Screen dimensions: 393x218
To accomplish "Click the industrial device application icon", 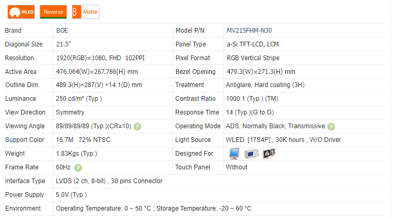I will coord(251,154).
